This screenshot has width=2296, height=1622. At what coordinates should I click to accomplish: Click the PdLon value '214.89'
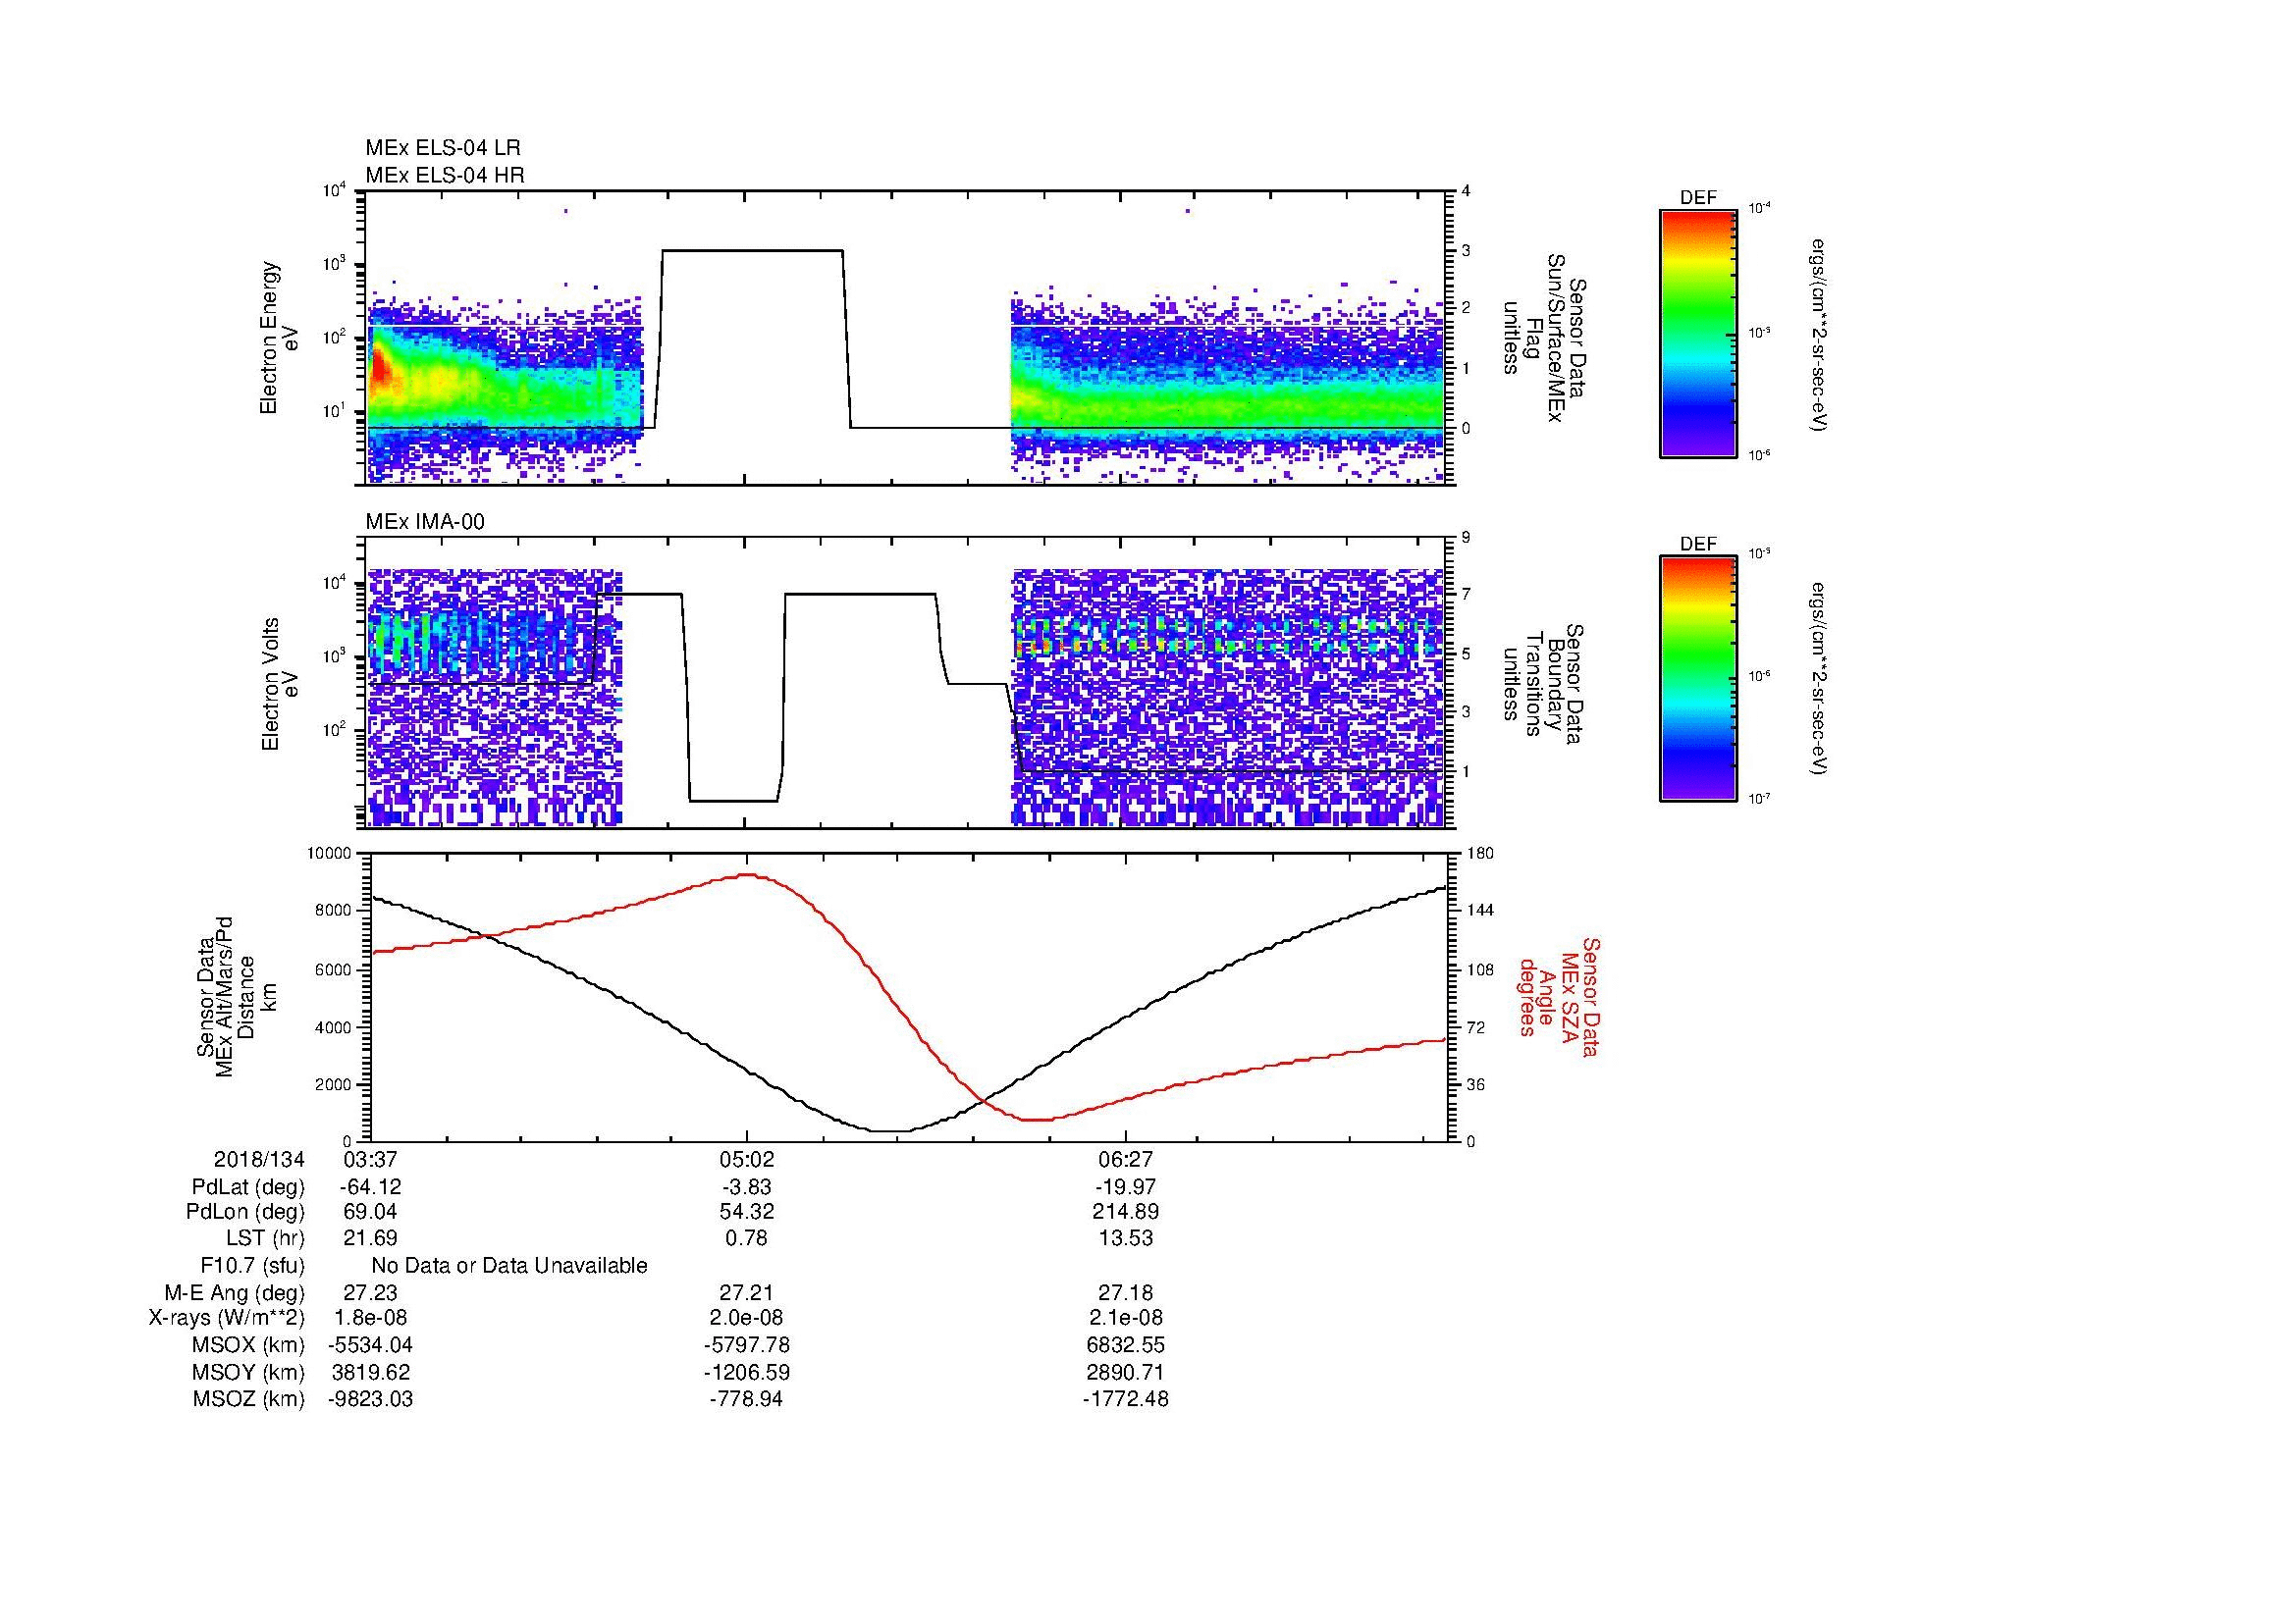[1125, 1212]
